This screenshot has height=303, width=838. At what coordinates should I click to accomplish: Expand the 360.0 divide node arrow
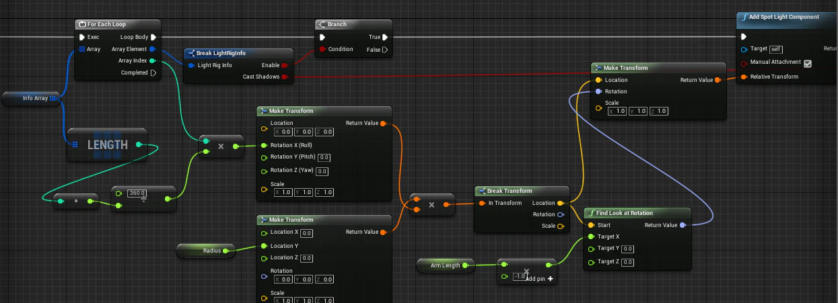[x=143, y=200]
